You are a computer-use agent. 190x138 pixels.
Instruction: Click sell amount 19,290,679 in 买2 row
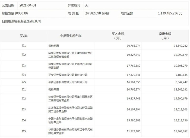(x=181, y=55)
